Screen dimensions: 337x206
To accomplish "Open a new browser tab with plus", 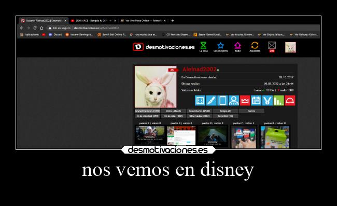I will [x=173, y=21].
